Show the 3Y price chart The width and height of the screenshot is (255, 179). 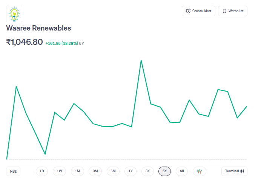point(147,171)
